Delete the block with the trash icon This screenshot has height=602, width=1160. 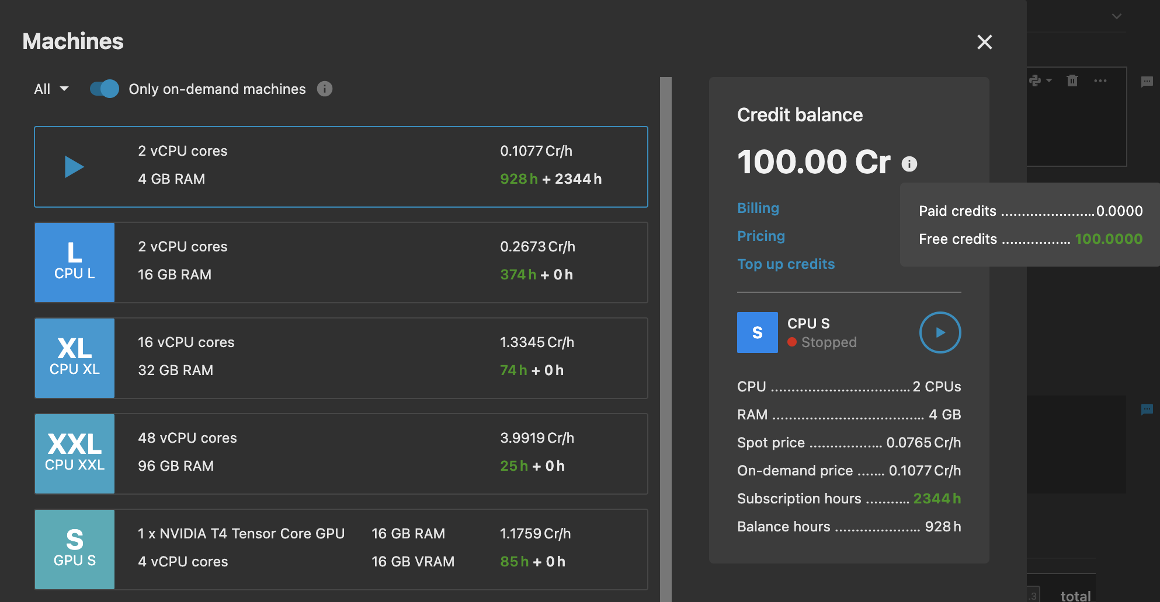pos(1072,81)
